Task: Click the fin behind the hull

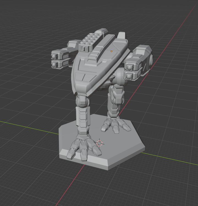Action: (121, 35)
